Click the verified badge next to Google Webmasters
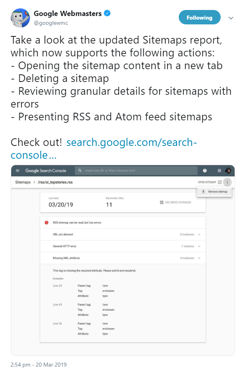247x371 pixels. (107, 13)
